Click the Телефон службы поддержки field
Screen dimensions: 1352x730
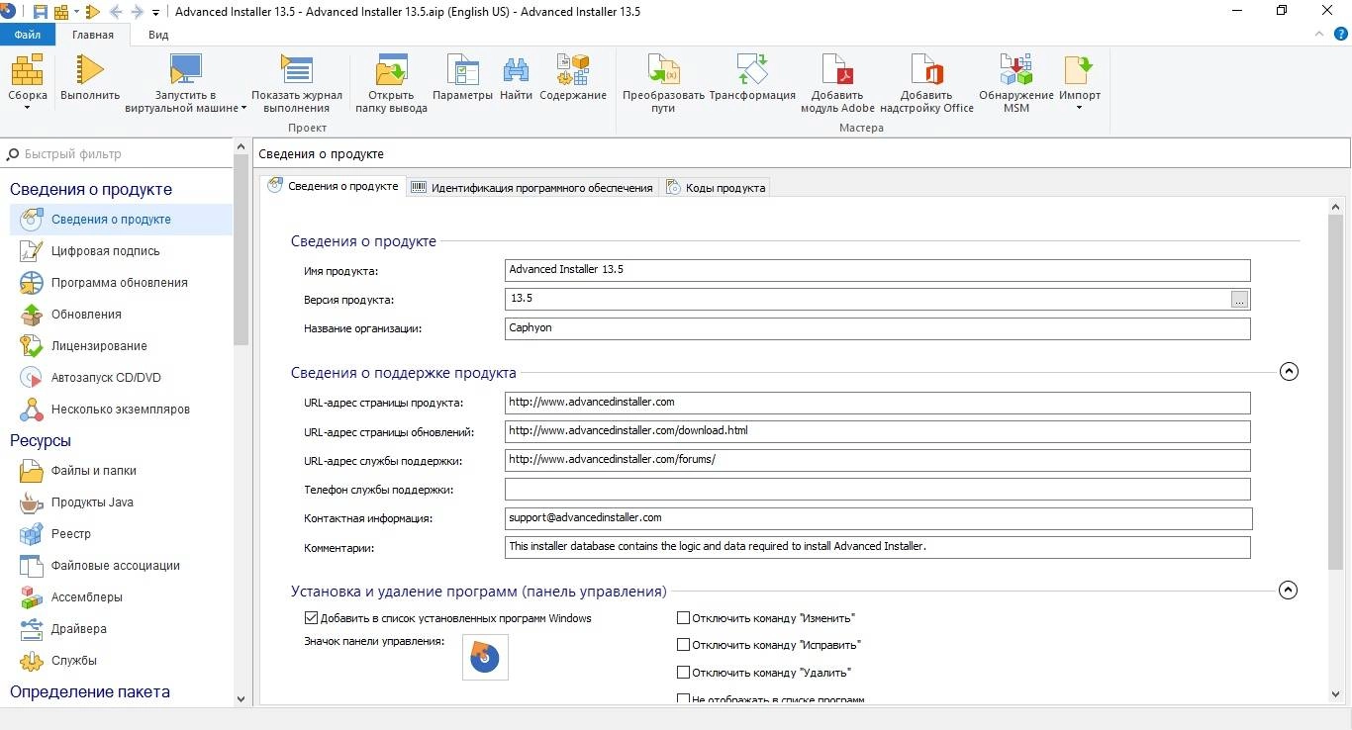(x=877, y=490)
